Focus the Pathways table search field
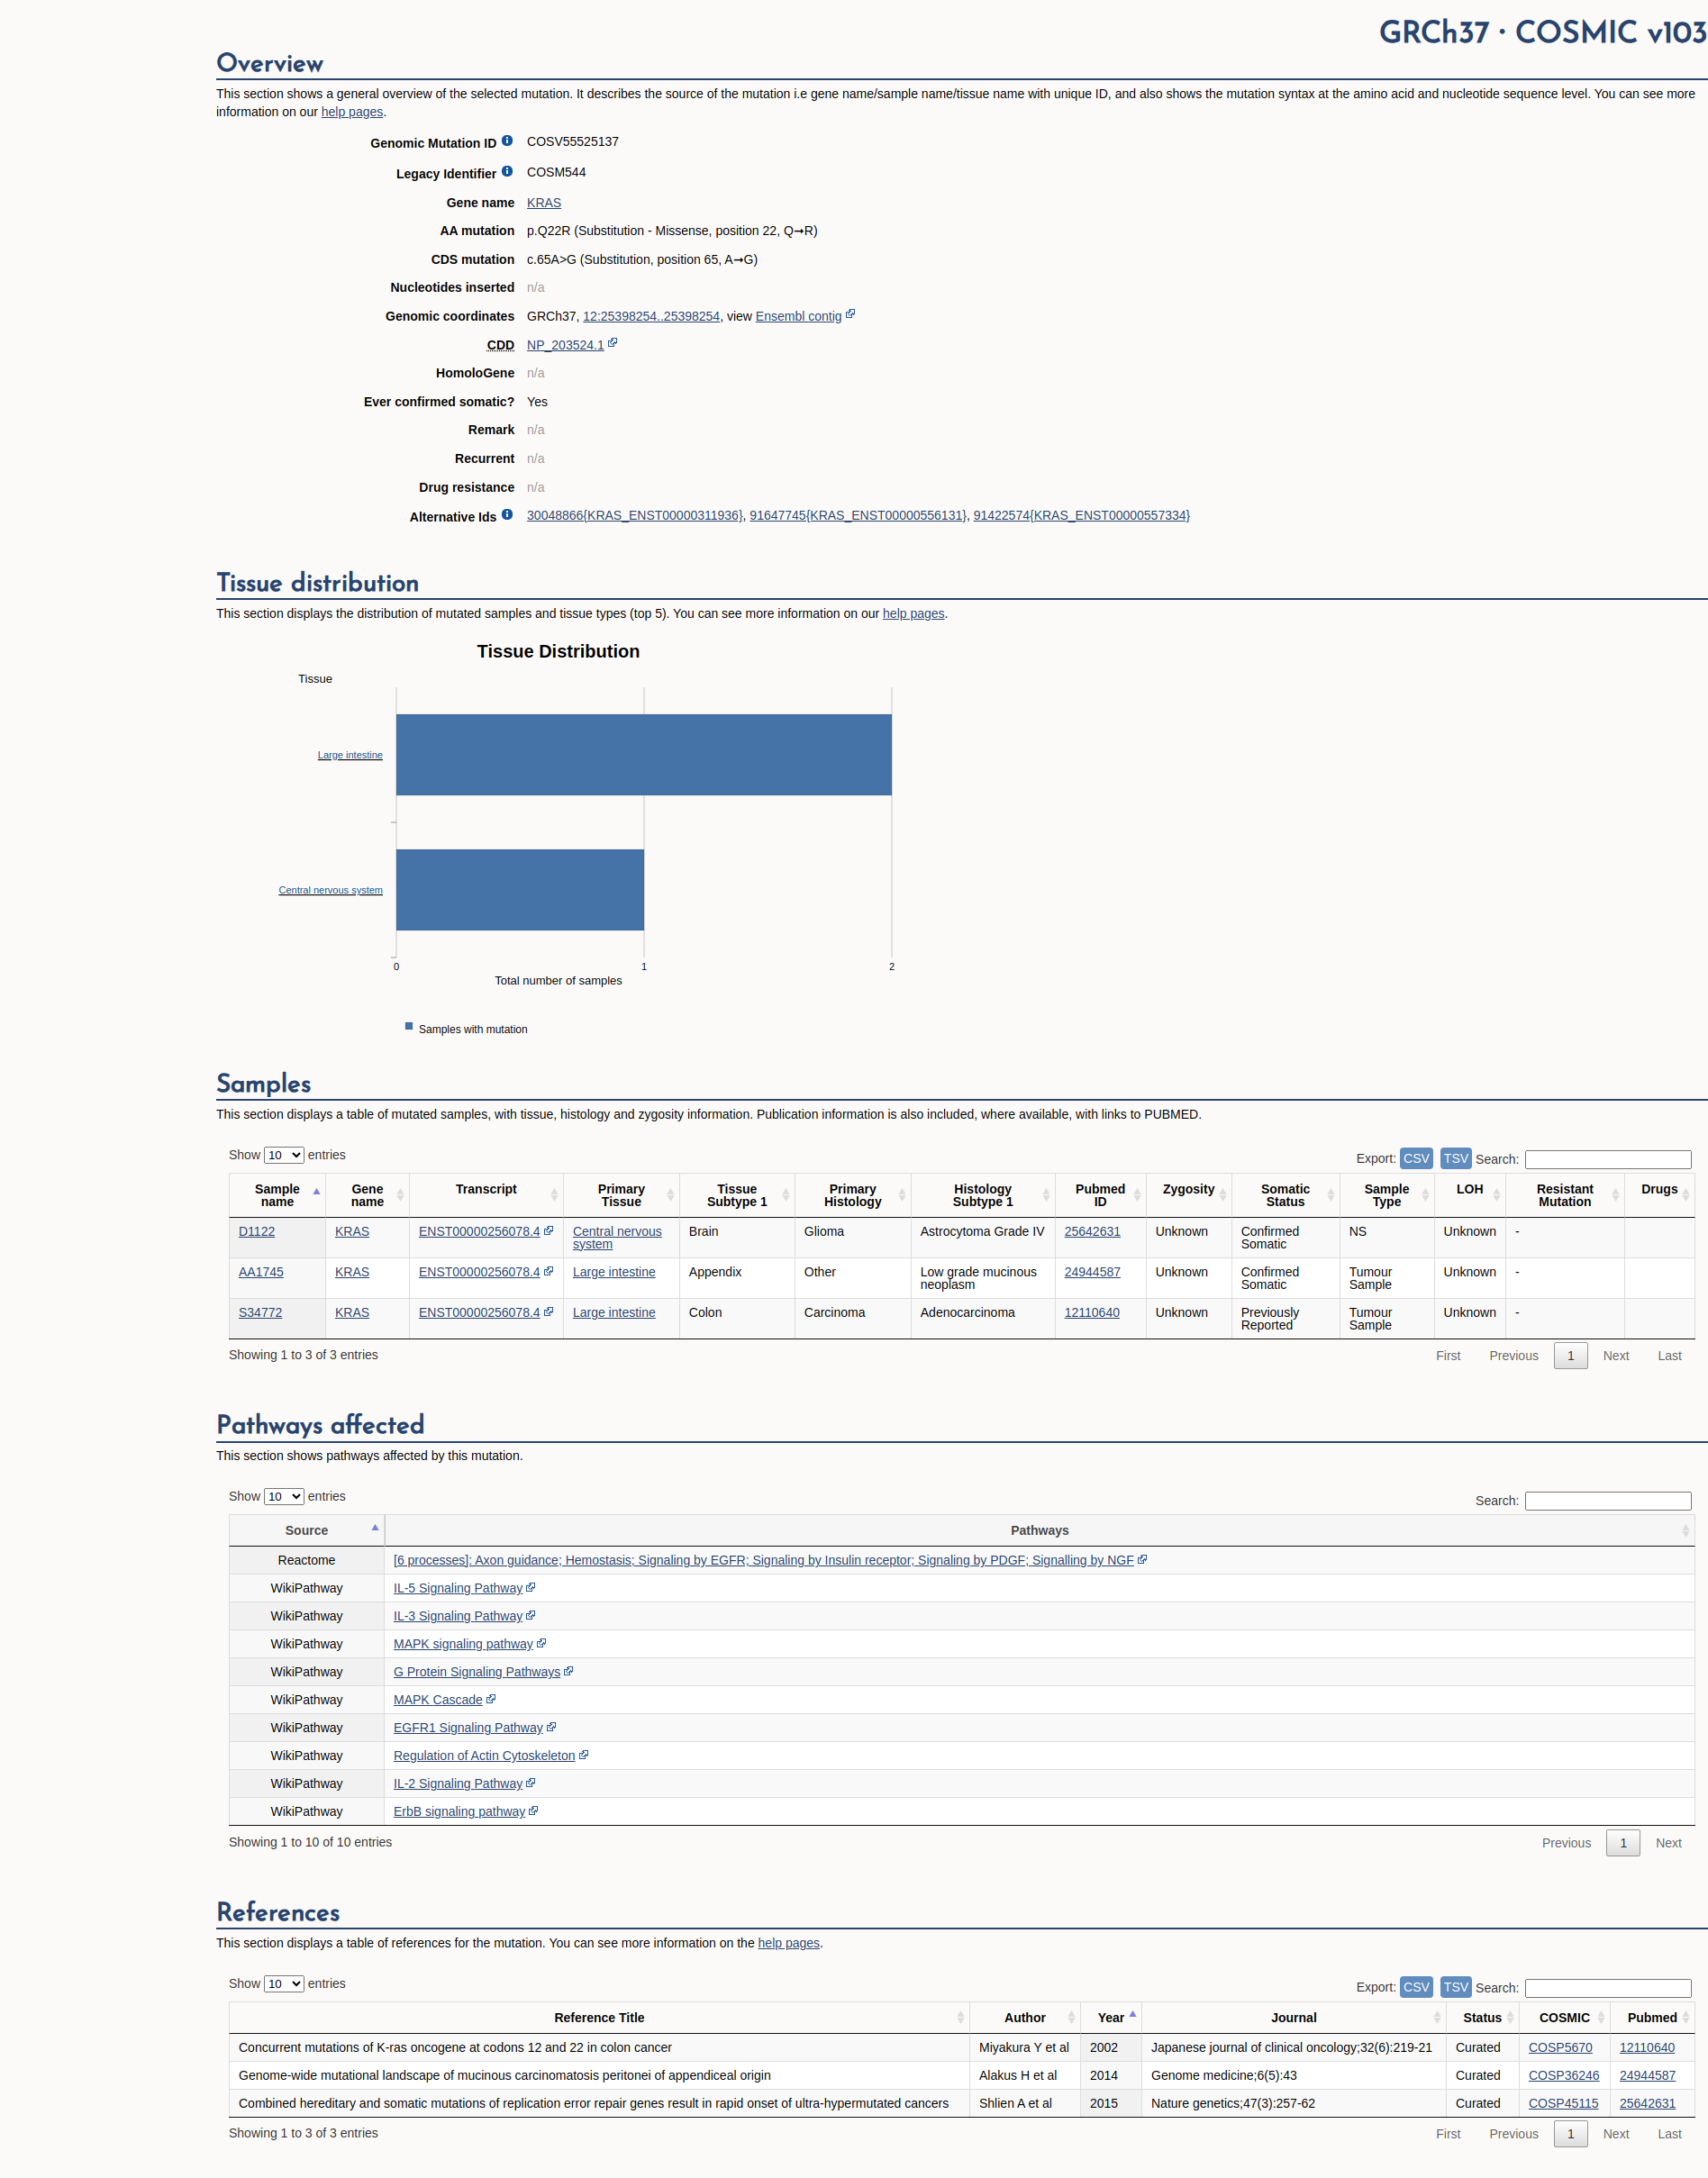Image resolution: width=1708 pixels, height=2178 pixels. tap(1608, 1501)
